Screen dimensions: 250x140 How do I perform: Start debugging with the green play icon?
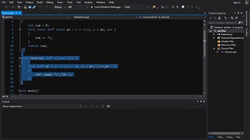92,7
